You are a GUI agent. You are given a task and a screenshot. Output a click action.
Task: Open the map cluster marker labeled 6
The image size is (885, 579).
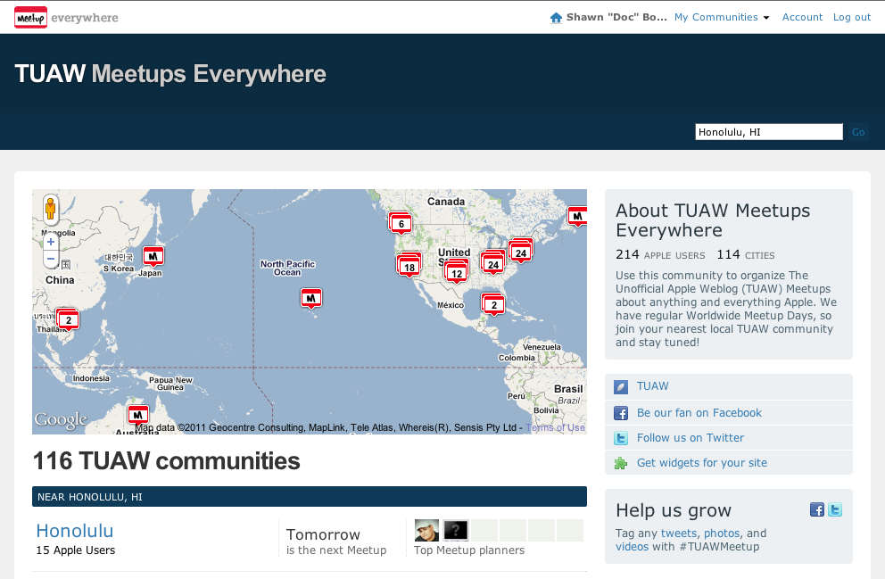401,224
